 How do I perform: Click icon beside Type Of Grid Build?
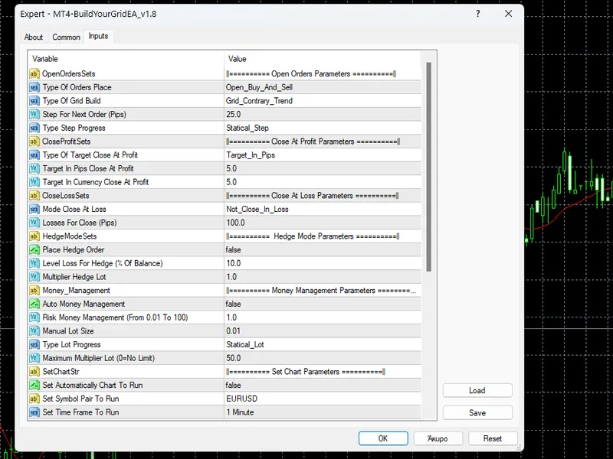tap(34, 101)
